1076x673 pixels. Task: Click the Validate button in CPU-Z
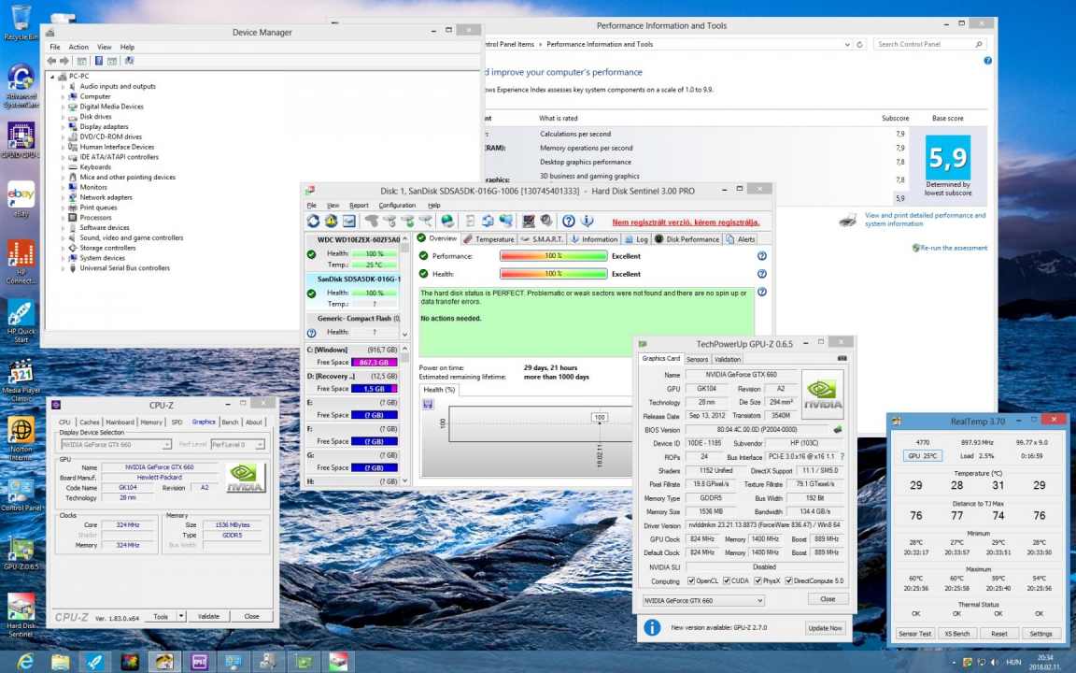tap(208, 617)
